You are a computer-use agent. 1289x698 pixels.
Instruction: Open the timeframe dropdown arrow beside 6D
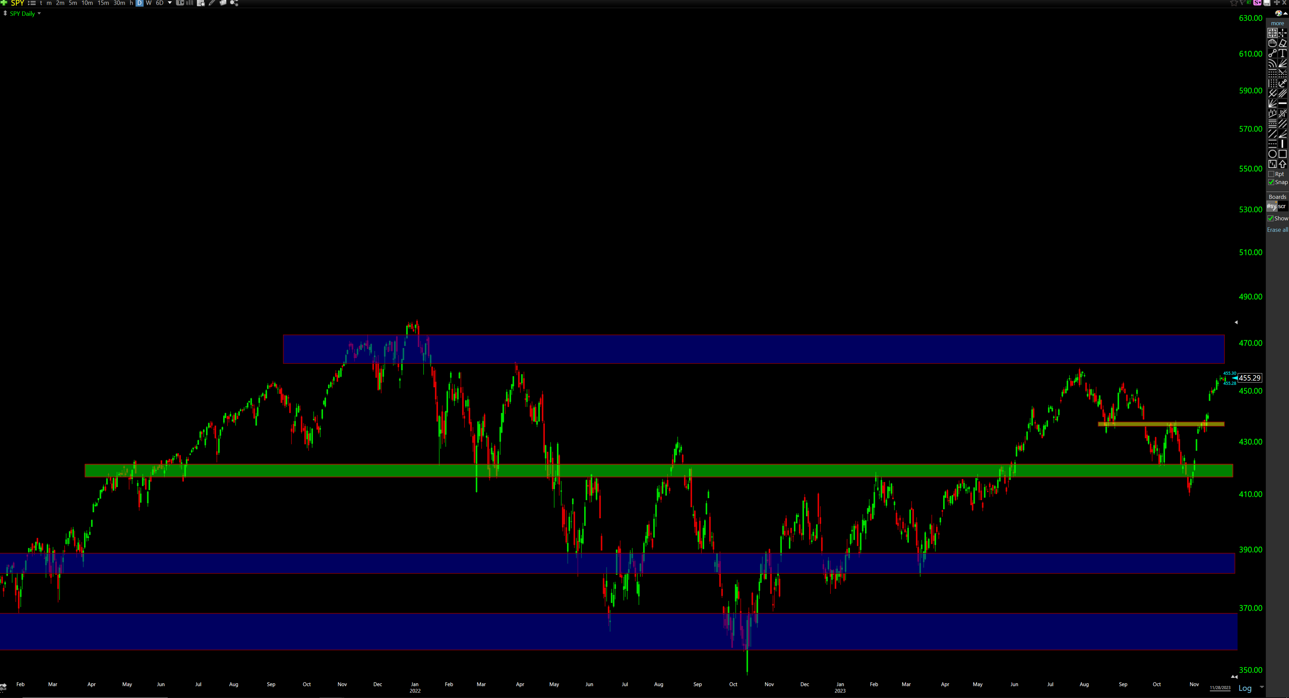(170, 3)
